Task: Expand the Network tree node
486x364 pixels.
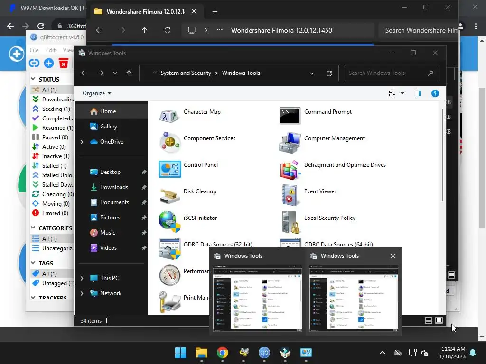Action: point(82,293)
